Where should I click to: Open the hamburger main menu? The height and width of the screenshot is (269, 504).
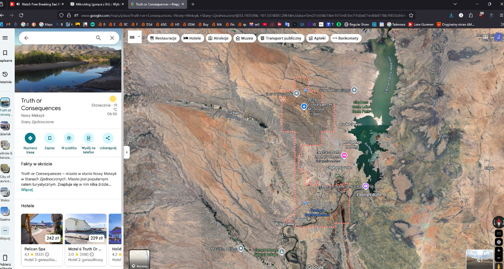[5, 38]
